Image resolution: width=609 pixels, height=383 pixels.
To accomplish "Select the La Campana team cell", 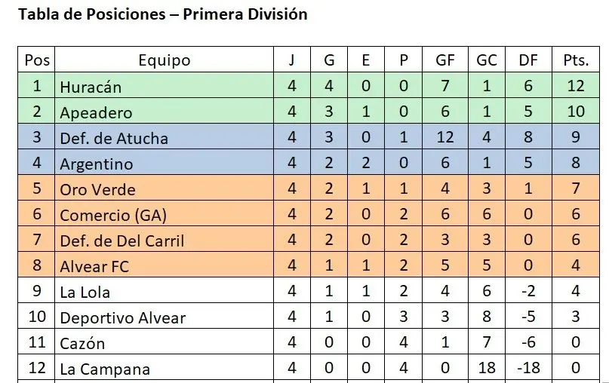I will [x=104, y=369].
